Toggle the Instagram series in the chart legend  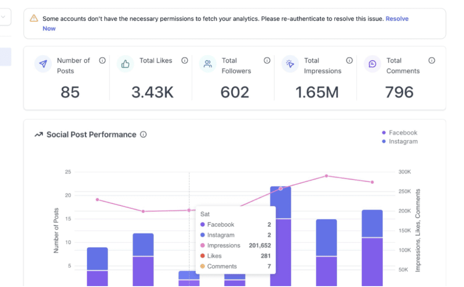(x=400, y=141)
